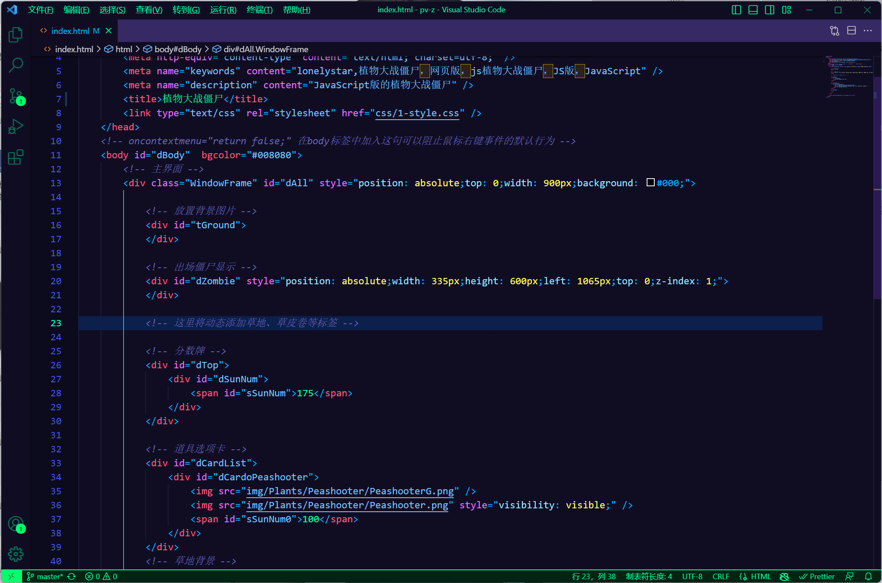
Task: Open the 帮助(H) menu
Action: (297, 10)
